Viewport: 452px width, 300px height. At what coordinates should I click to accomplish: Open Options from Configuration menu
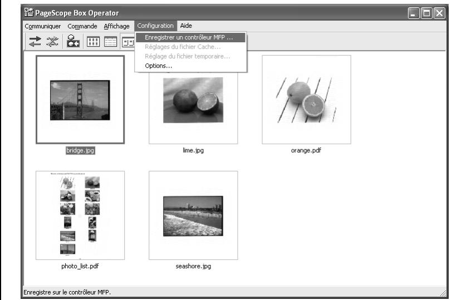click(190, 66)
